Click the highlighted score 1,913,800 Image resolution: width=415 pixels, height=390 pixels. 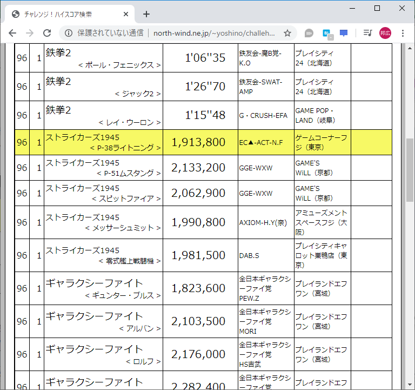click(198, 142)
